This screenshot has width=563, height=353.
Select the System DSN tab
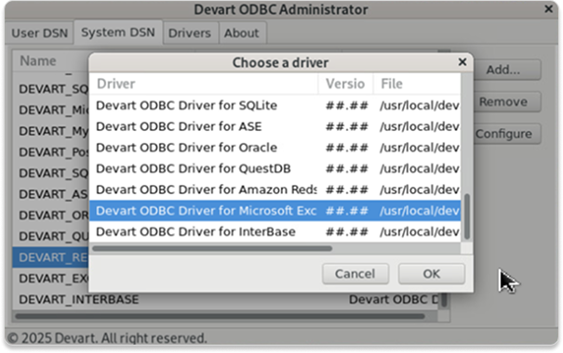pyautogui.click(x=118, y=33)
